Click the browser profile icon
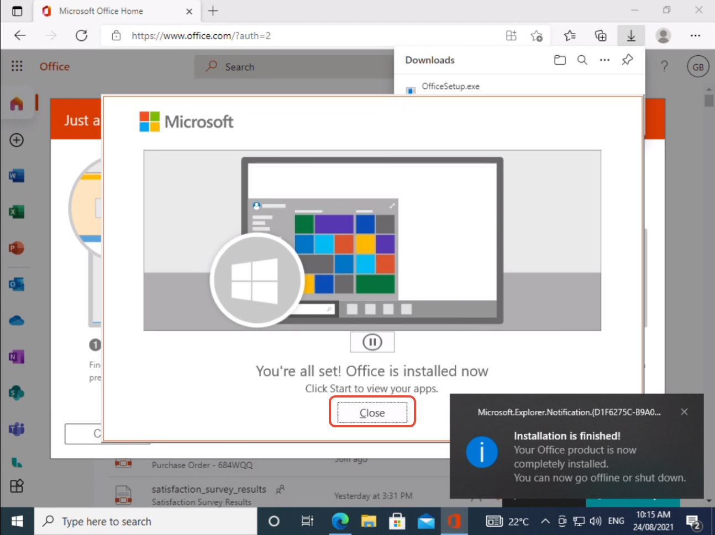Screen dimensions: 715x535 (x=663, y=36)
